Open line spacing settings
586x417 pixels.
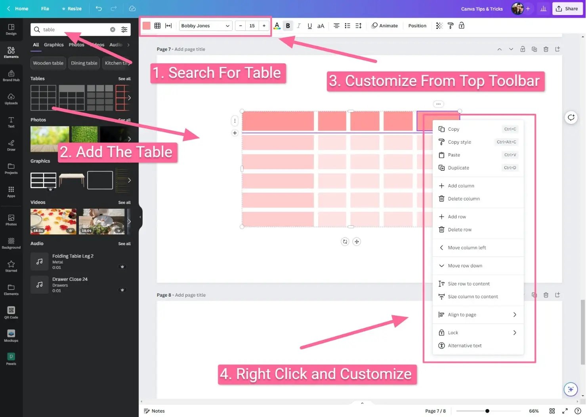point(359,26)
